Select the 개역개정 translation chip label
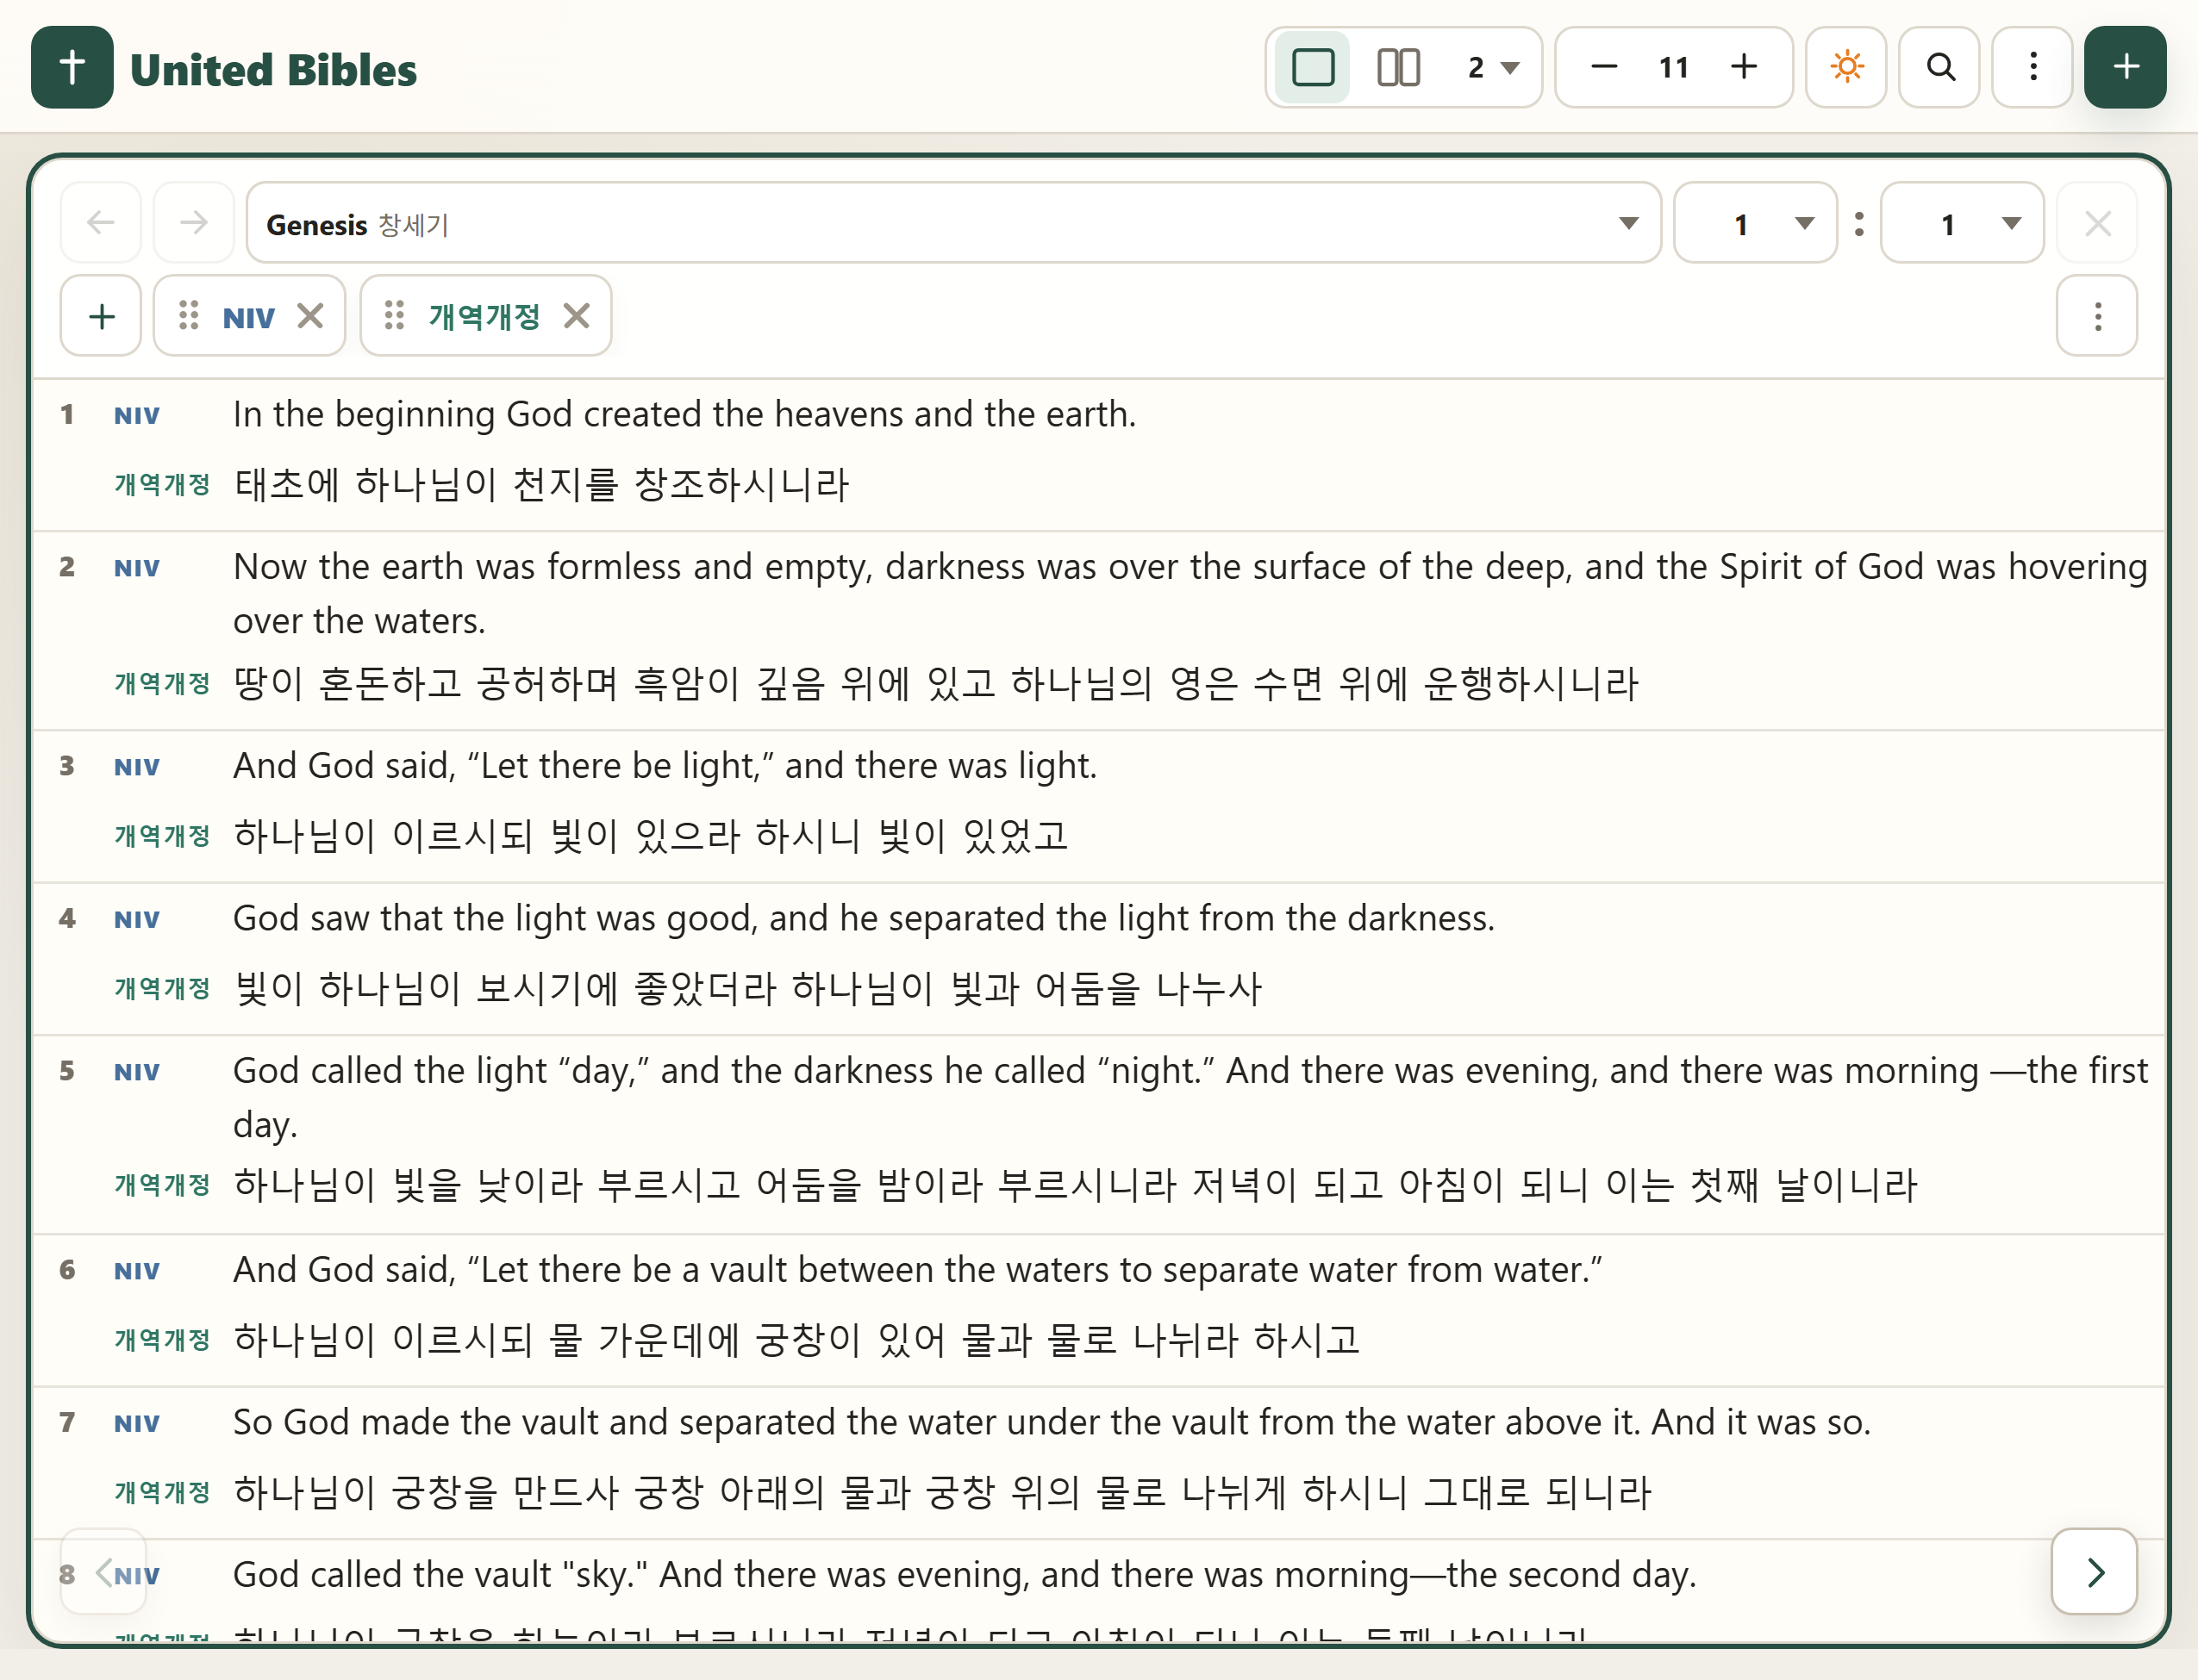The height and width of the screenshot is (1680, 2198). (x=484, y=317)
